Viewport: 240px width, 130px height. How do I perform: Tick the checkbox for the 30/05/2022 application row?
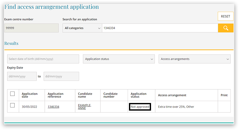pos(12,106)
